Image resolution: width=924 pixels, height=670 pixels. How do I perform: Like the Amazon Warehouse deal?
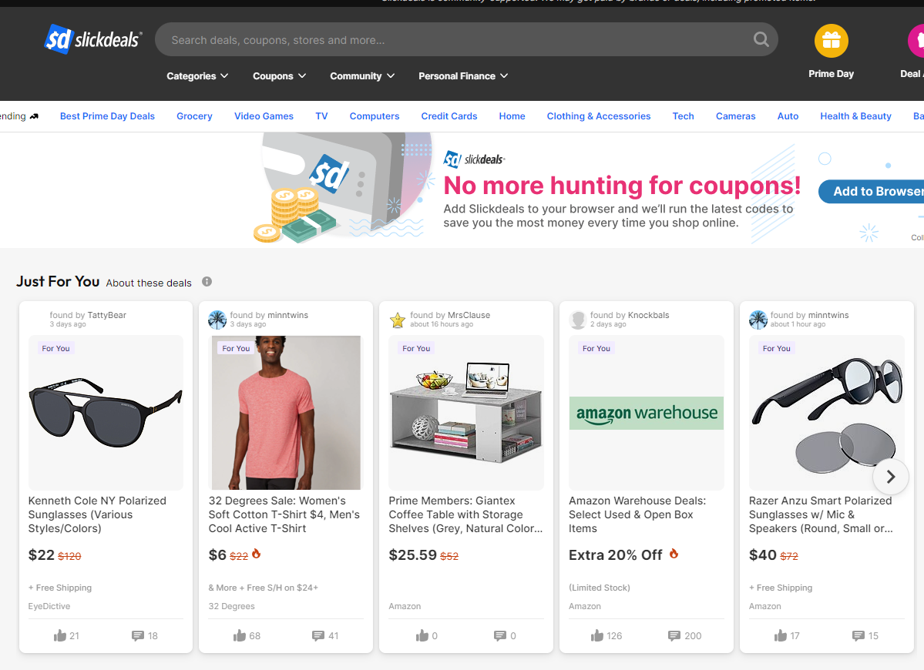tap(597, 635)
